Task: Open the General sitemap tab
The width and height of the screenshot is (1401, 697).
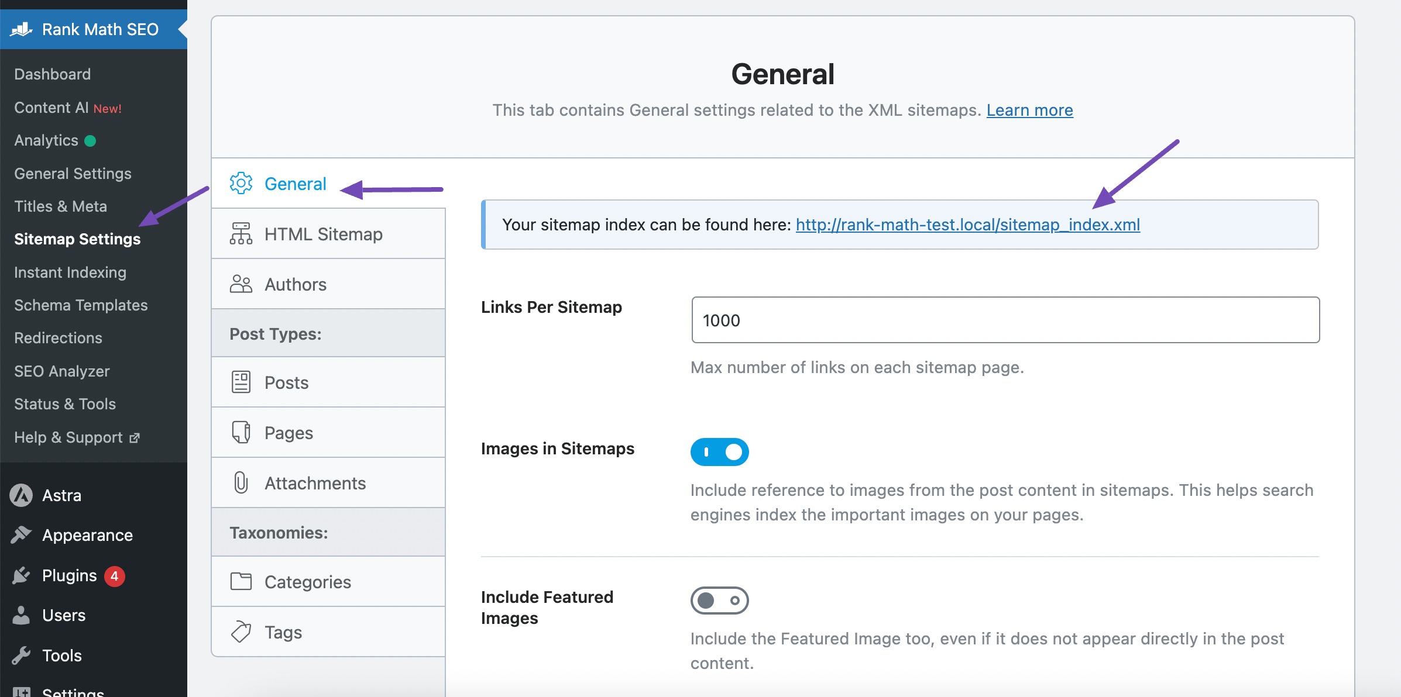Action: coord(328,184)
